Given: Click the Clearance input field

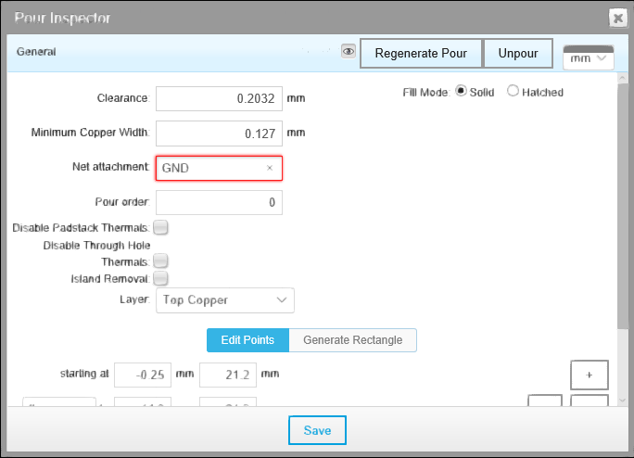Looking at the screenshot, I should [x=218, y=98].
